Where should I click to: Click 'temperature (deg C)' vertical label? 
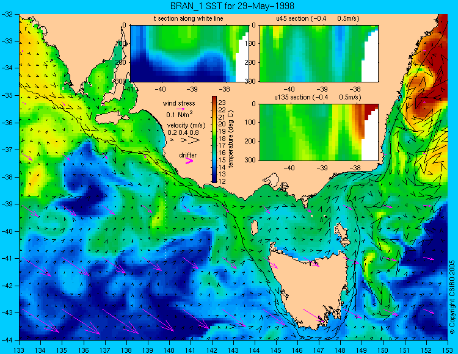231,139
